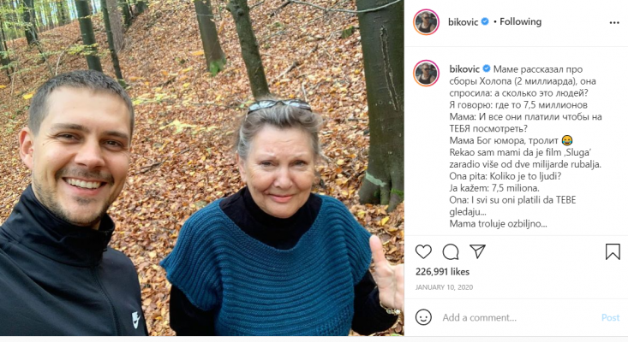Image resolution: width=628 pixels, height=342 pixels.
Task: Like the post with the heart icon
Action: [x=423, y=251]
